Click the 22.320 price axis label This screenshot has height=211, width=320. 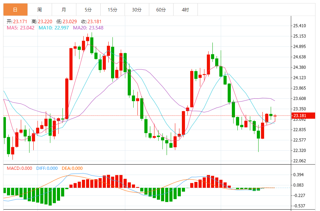pyautogui.click(x=300, y=150)
